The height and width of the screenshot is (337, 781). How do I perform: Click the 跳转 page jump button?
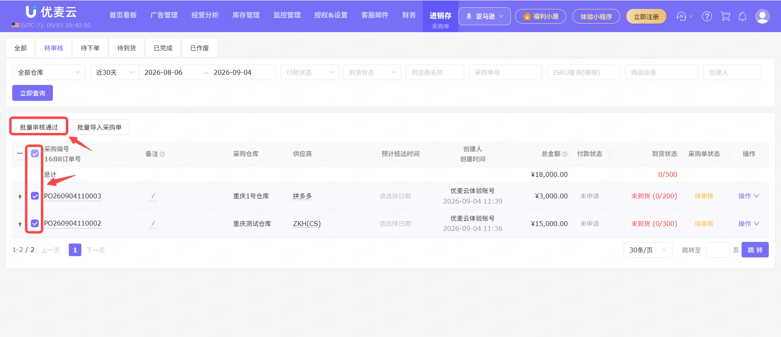click(755, 250)
